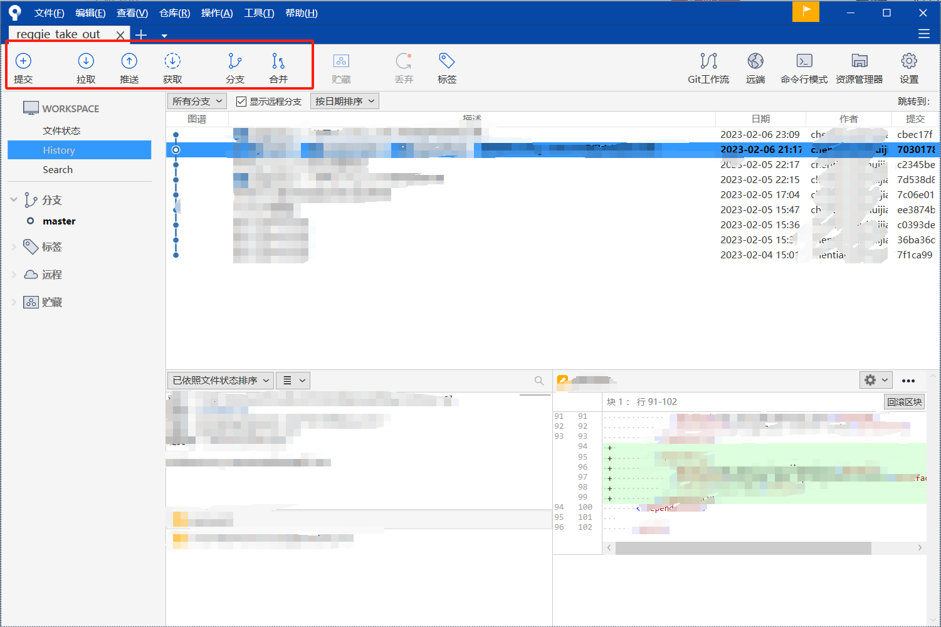941x627 pixels.
Task: Open the 文件(F) menu
Action: click(x=50, y=13)
